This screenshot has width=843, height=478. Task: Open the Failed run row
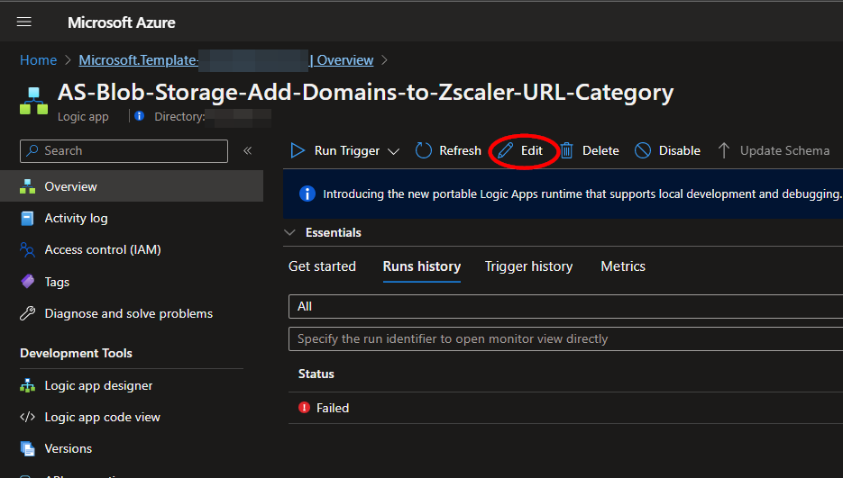click(565, 408)
